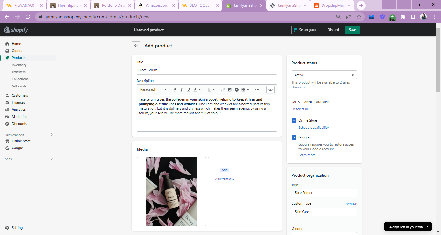Go forward with the browser forward arrow
441x235 pixels.
coord(17,17)
